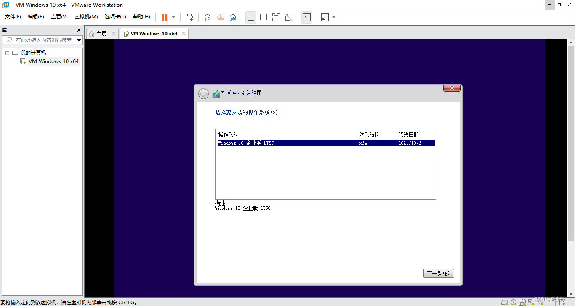
Task: Revert the VM to its previous snapshot
Action: coord(220,17)
